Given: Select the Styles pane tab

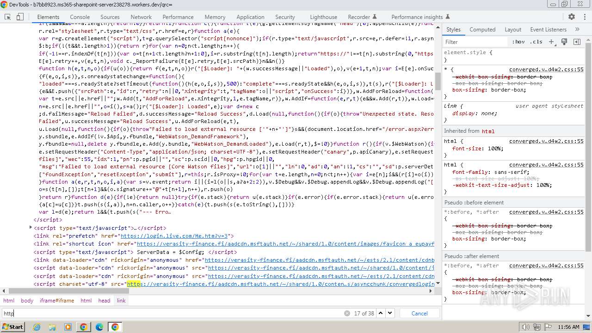Looking at the screenshot, I should [453, 29].
